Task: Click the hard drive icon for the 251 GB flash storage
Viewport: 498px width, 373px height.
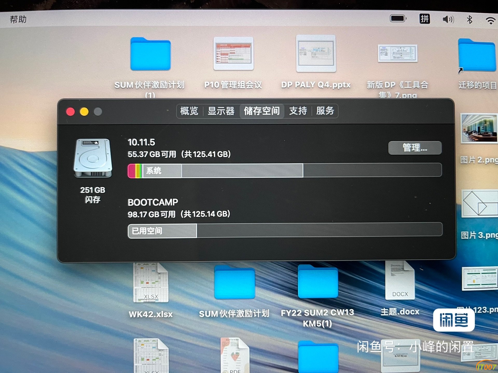Action: (93, 158)
